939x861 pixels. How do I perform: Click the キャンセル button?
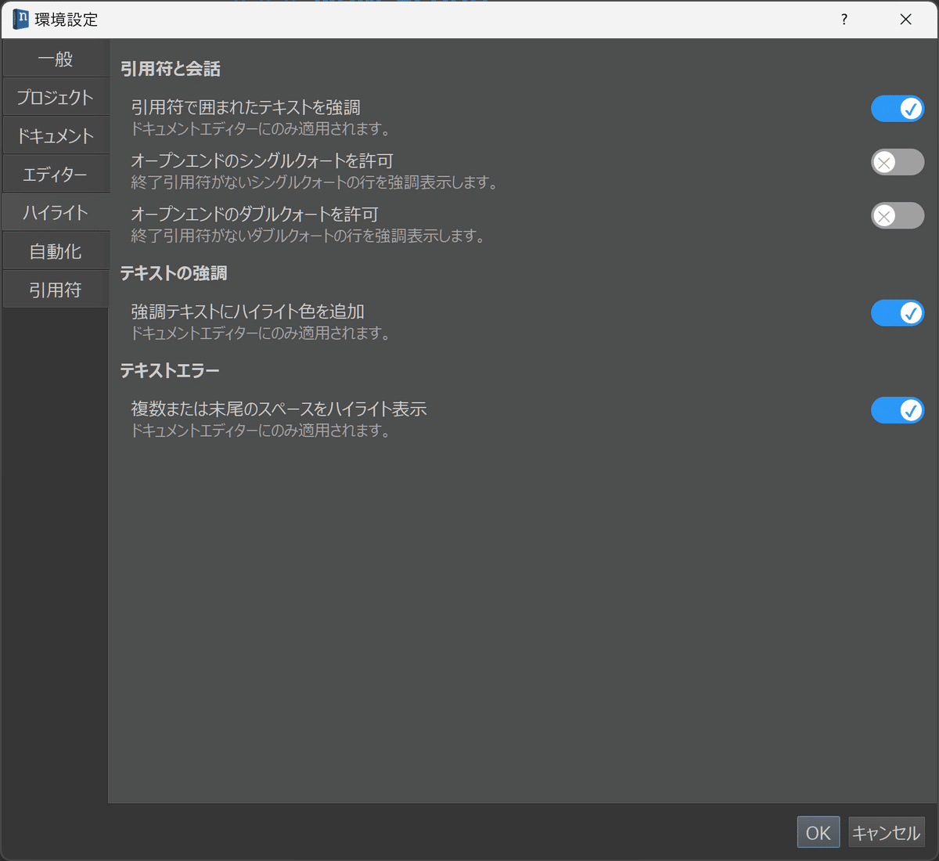pos(887,833)
